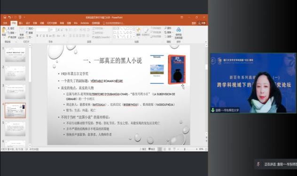The height and width of the screenshot is (176, 297).
Task: Toggle Italic formatting button
Action: (40, 36)
